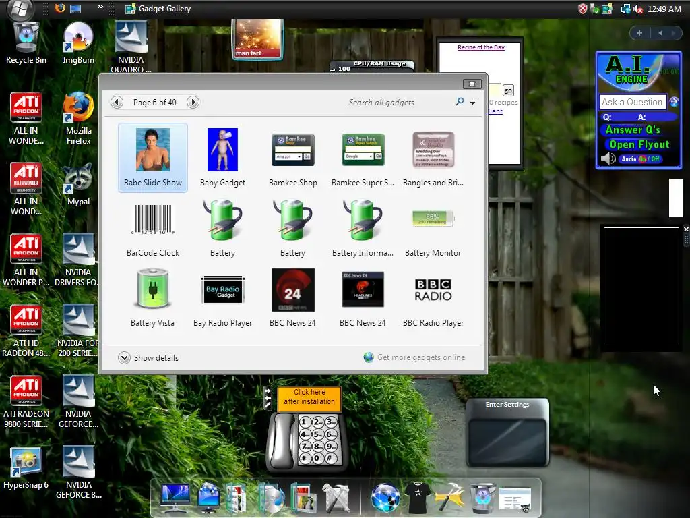Click Open Flyout in A.I. Engine
The width and height of the screenshot is (690, 518).
[639, 144]
